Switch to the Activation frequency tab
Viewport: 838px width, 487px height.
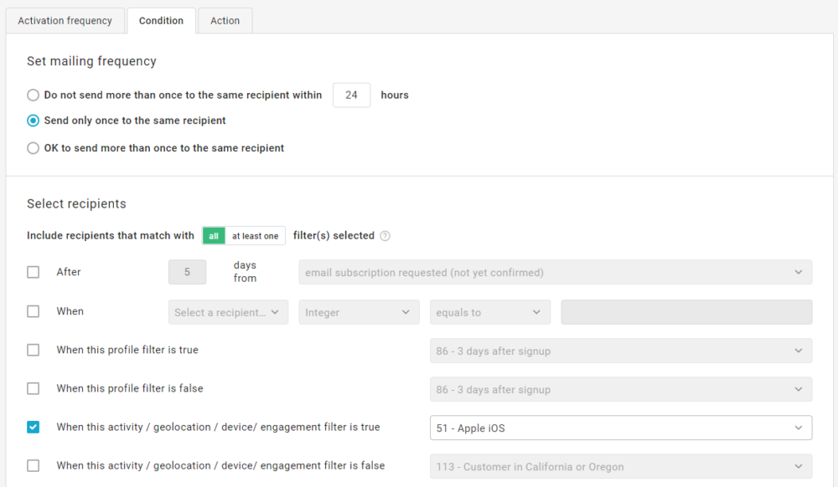point(65,21)
